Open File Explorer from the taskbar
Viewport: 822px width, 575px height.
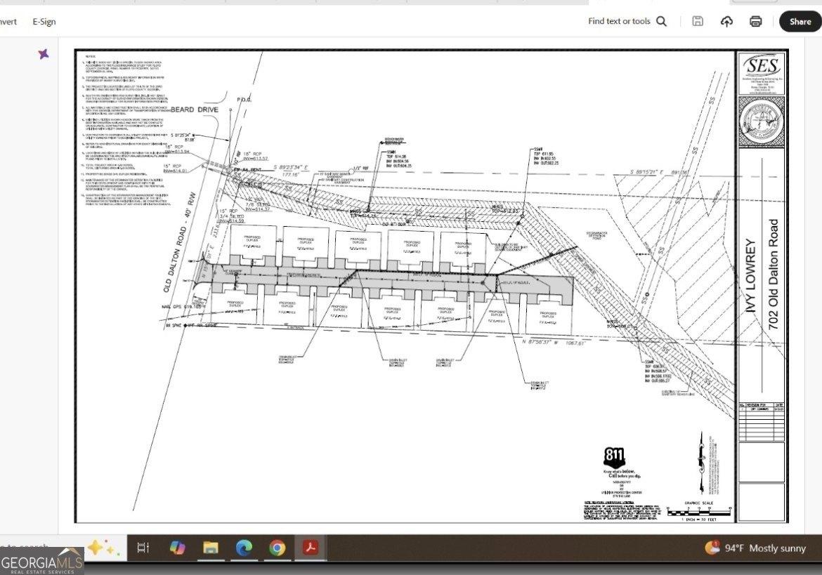click(x=210, y=548)
